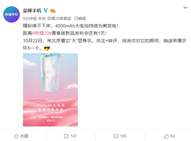Click the sunglasses emoji in the post
Image resolution: width=191 pixels, height=141 pixels.
point(47,48)
